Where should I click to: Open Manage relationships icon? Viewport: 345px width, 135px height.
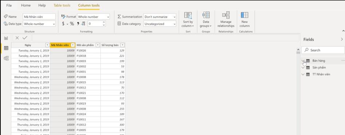click(x=226, y=15)
